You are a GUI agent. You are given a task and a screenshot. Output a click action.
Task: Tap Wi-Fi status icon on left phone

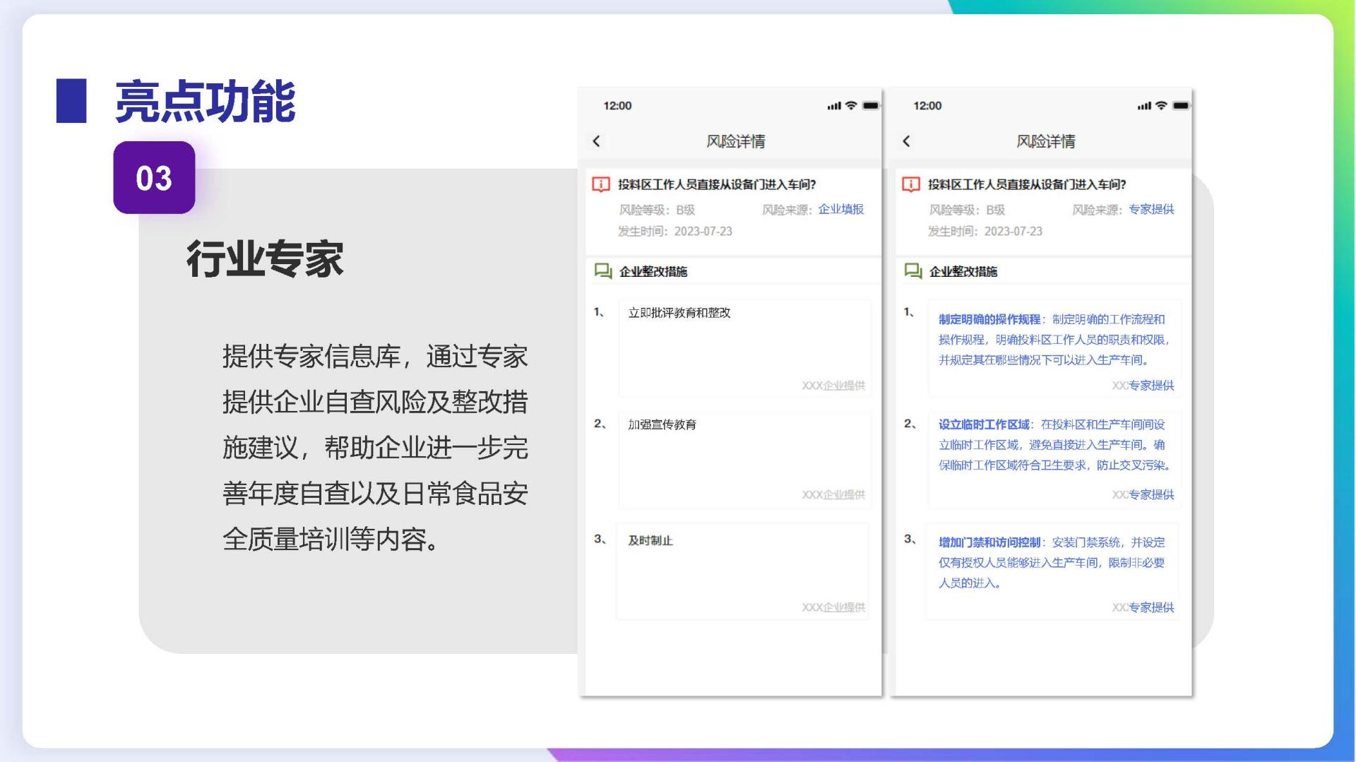click(851, 106)
